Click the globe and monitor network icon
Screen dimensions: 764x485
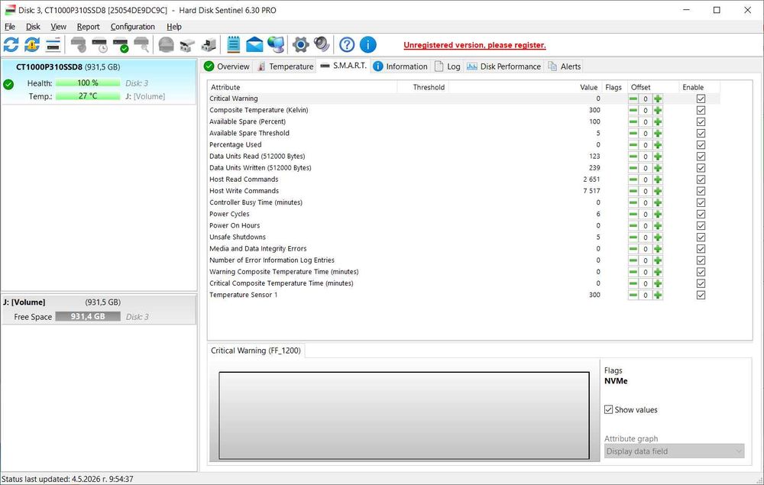tap(276, 45)
